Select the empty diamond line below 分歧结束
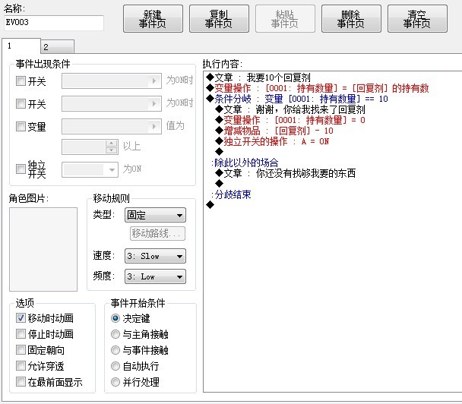The image size is (462, 404). click(210, 204)
